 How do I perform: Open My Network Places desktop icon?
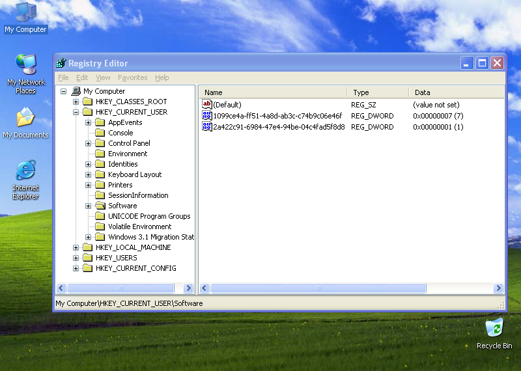click(x=25, y=74)
